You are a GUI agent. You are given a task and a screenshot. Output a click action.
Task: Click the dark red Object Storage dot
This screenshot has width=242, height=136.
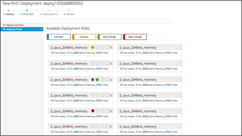[x=92, y=111]
